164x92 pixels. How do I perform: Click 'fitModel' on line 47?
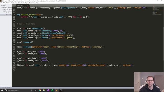[x=21, y=65]
